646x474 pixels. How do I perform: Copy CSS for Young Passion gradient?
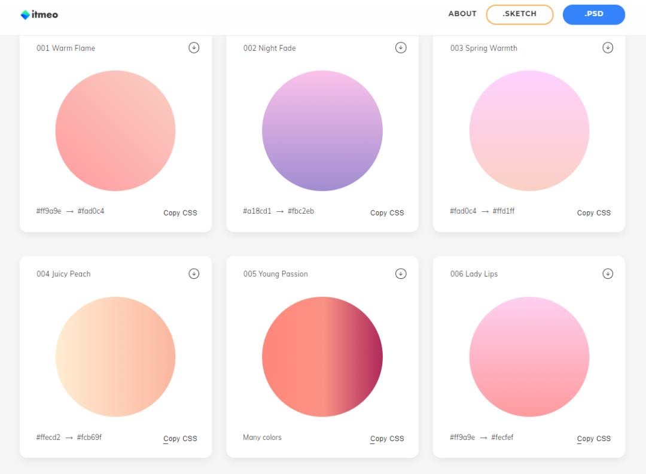pos(387,439)
